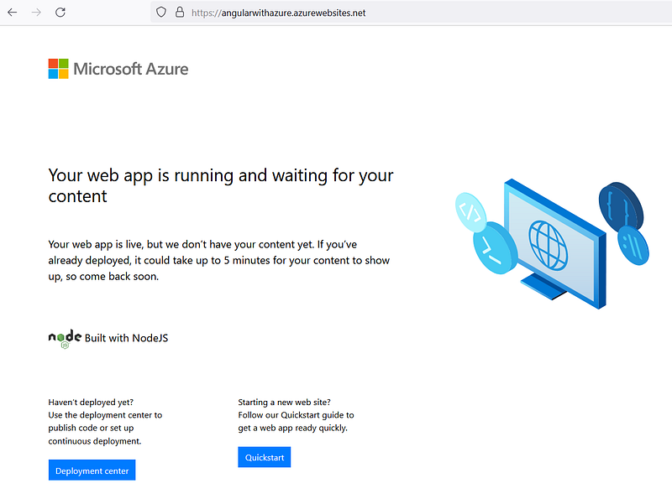The height and width of the screenshot is (499, 672).
Task: Click 'Follow our Quickstart guide to' text
Action: click(x=297, y=415)
